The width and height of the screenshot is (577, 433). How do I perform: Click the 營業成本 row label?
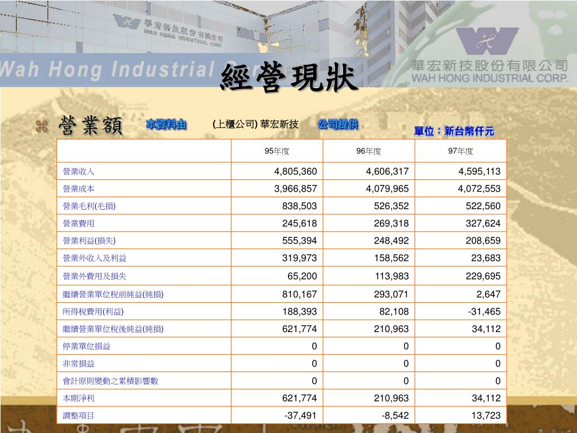click(78, 188)
